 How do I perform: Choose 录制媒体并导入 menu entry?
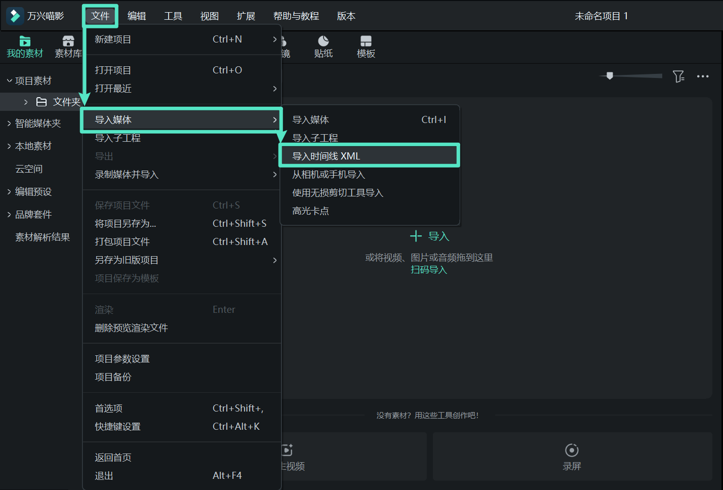182,175
